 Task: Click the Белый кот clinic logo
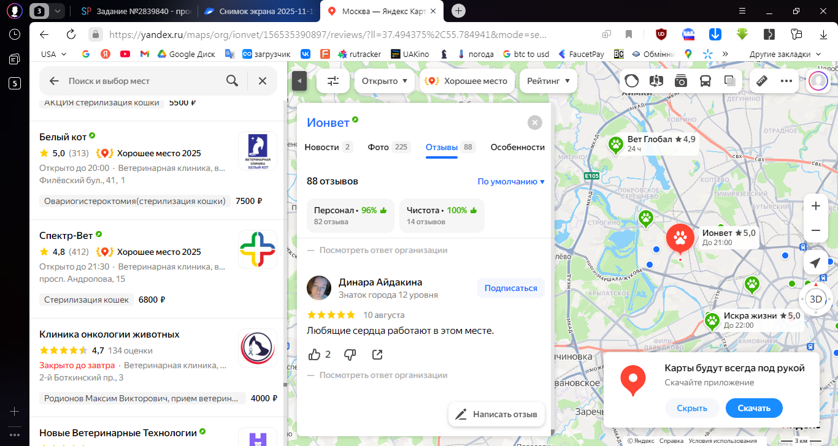tap(258, 151)
